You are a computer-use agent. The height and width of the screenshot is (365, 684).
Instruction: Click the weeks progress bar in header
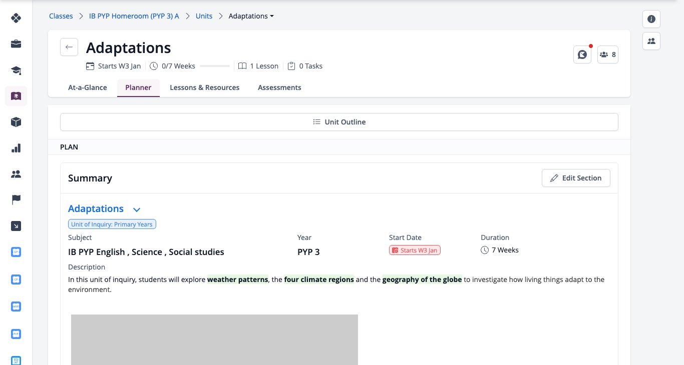[x=214, y=66]
